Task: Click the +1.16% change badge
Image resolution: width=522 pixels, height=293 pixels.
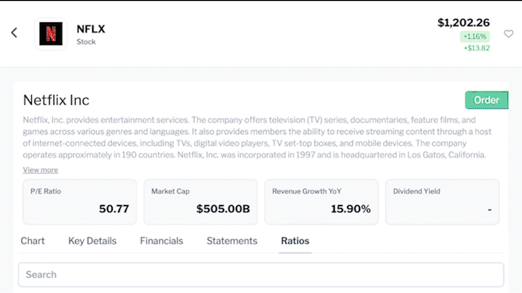Action: [x=474, y=36]
